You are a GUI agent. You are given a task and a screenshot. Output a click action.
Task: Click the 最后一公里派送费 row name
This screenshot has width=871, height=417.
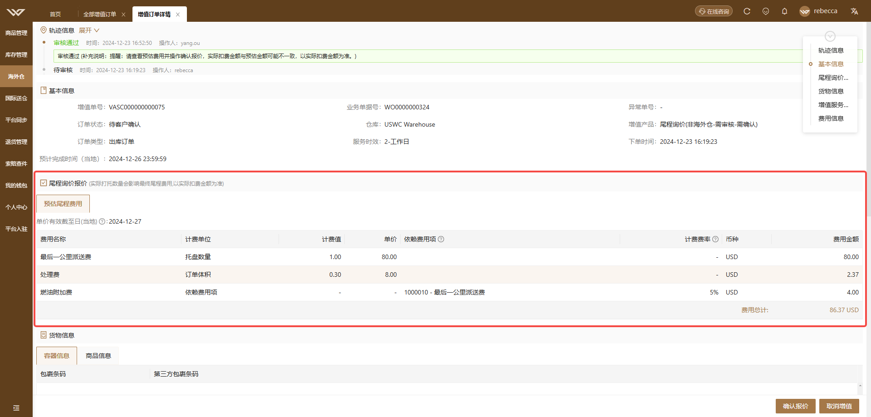pos(66,257)
